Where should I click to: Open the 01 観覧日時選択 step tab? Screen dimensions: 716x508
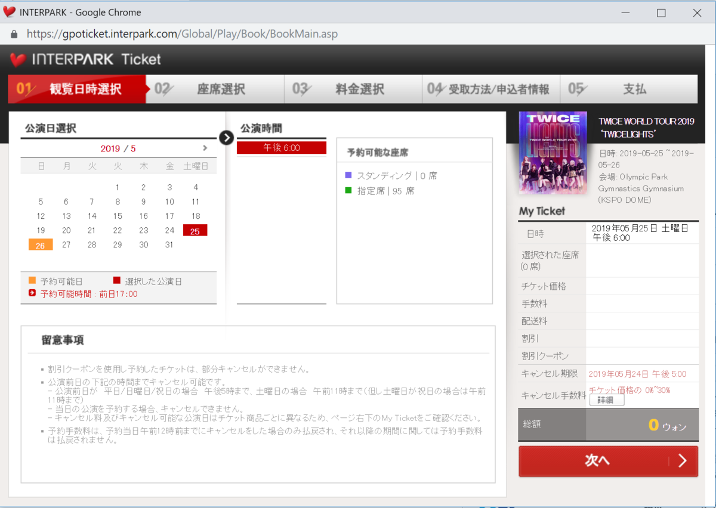pyautogui.click(x=78, y=89)
